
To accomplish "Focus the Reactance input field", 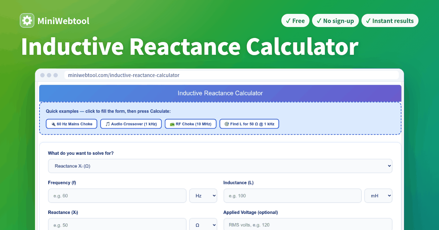I will [117, 224].
